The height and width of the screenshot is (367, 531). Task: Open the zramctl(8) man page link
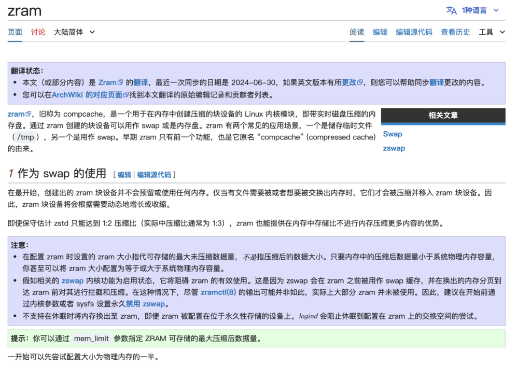point(218,292)
